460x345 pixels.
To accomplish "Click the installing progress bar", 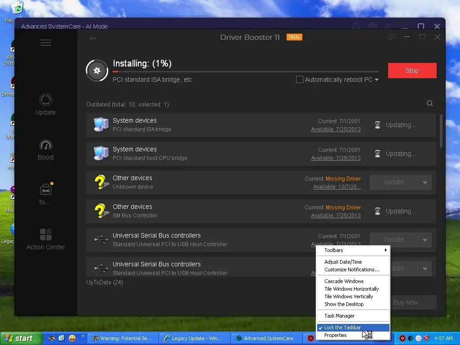I will coord(246,71).
